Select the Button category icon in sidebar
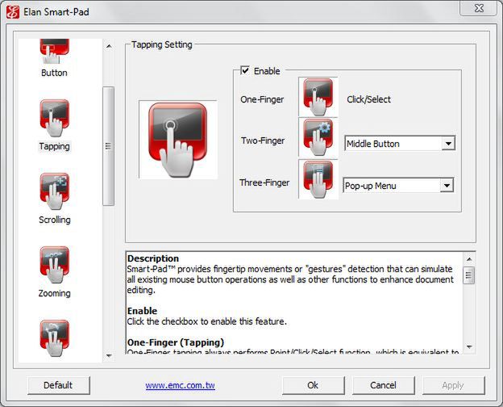This screenshot has width=503, height=407. point(54,51)
